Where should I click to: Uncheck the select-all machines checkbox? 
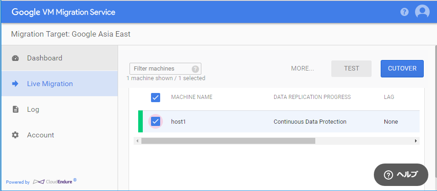(156, 97)
